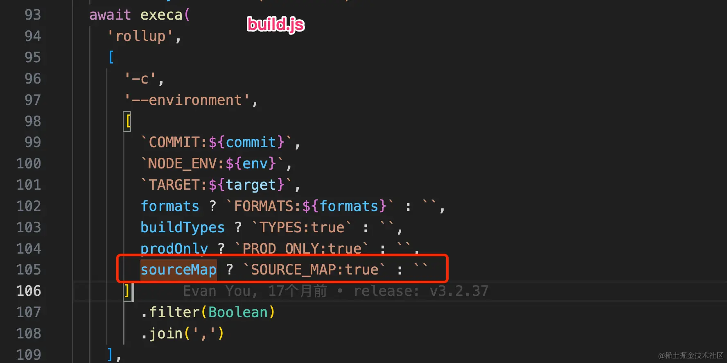
Task: Click the blue closing bracket on line 109
Action: [x=110, y=354]
